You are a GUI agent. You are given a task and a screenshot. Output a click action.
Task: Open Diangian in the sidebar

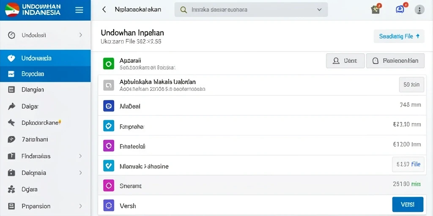point(45,89)
